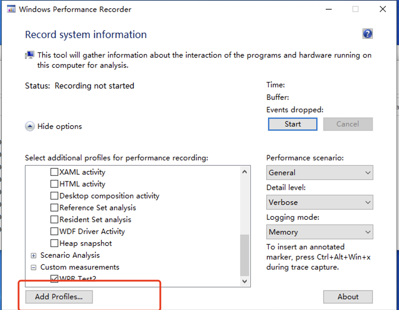399x310 pixels.
Task: Click the Windows Performance Recorder title bar icon
Action: coord(11,9)
